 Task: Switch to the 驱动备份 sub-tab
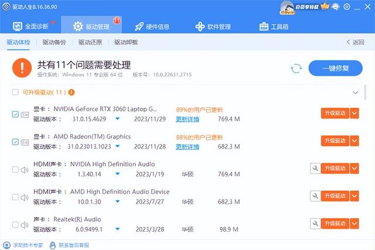(x=54, y=42)
